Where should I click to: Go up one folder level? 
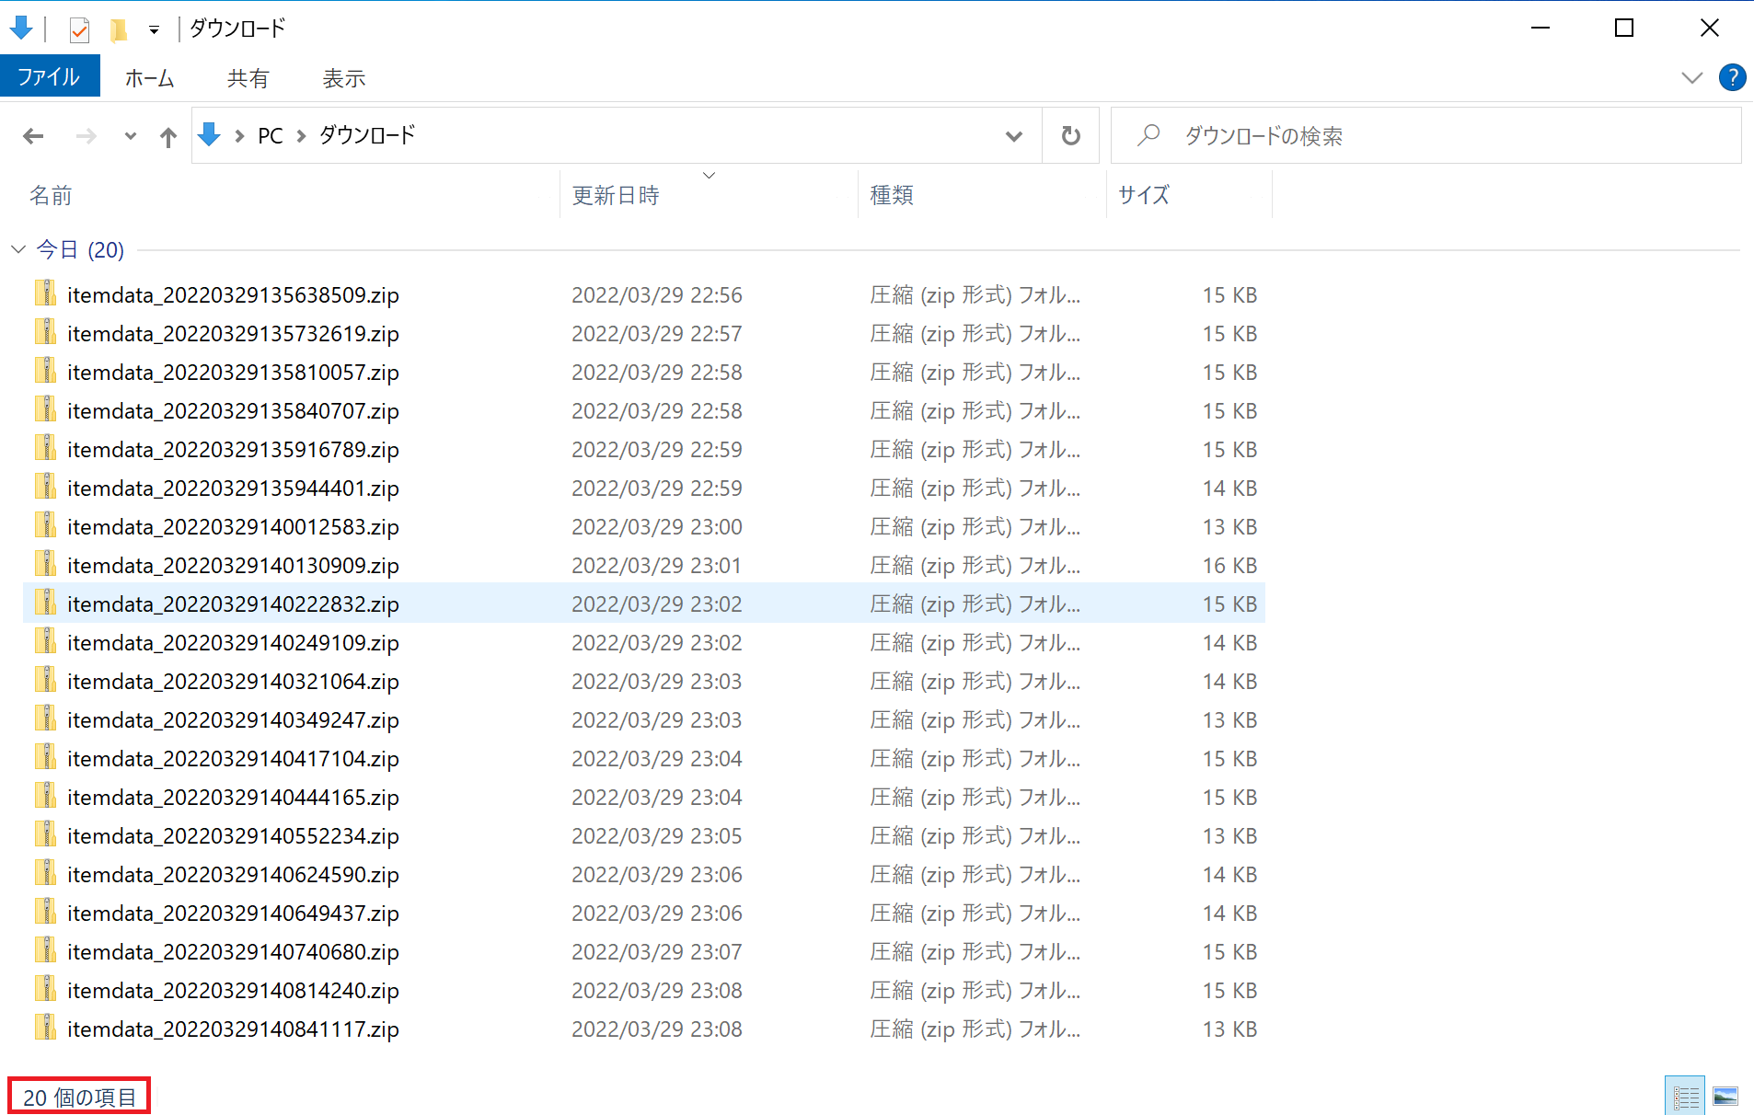(167, 137)
